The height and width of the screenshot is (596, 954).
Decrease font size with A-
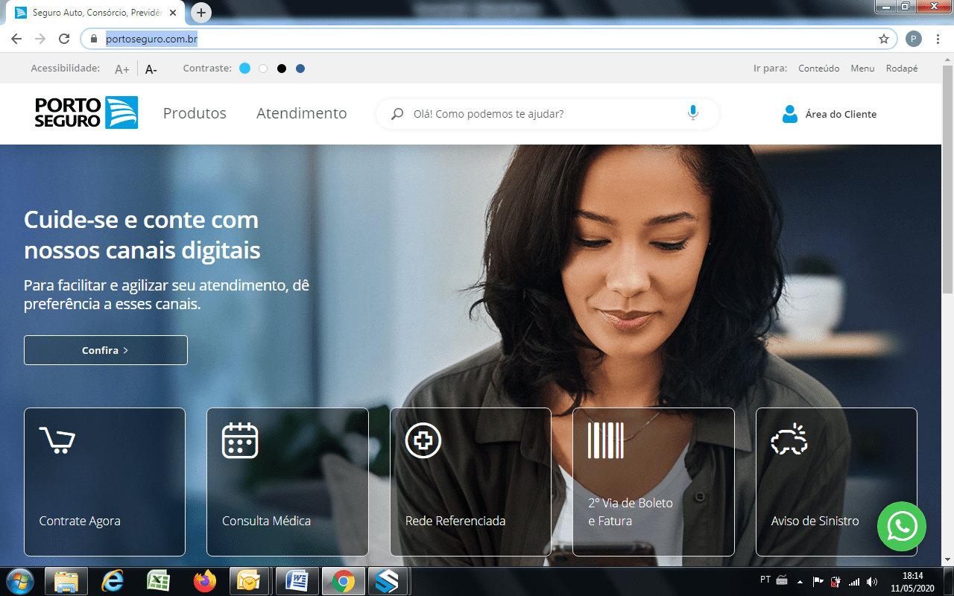point(151,69)
